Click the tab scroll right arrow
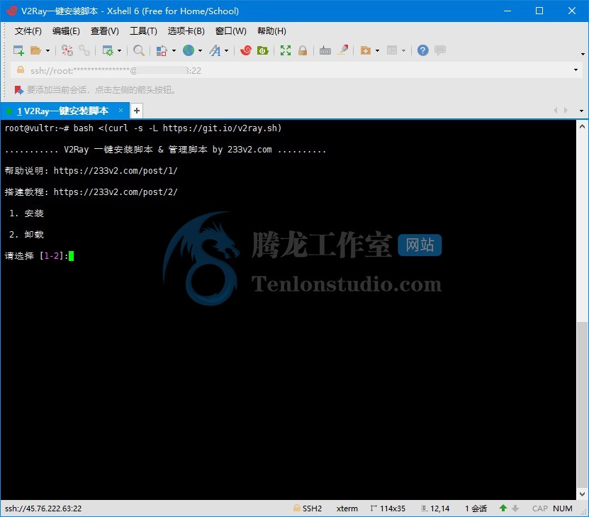589x517 pixels. [x=566, y=110]
